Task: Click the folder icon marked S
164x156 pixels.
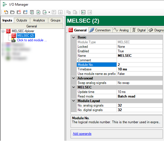Action: pos(19,12)
